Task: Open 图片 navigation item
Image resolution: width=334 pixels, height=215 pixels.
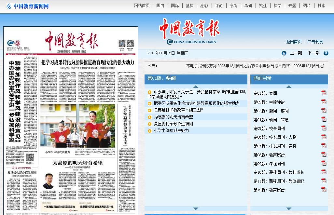Action: click(x=307, y=6)
